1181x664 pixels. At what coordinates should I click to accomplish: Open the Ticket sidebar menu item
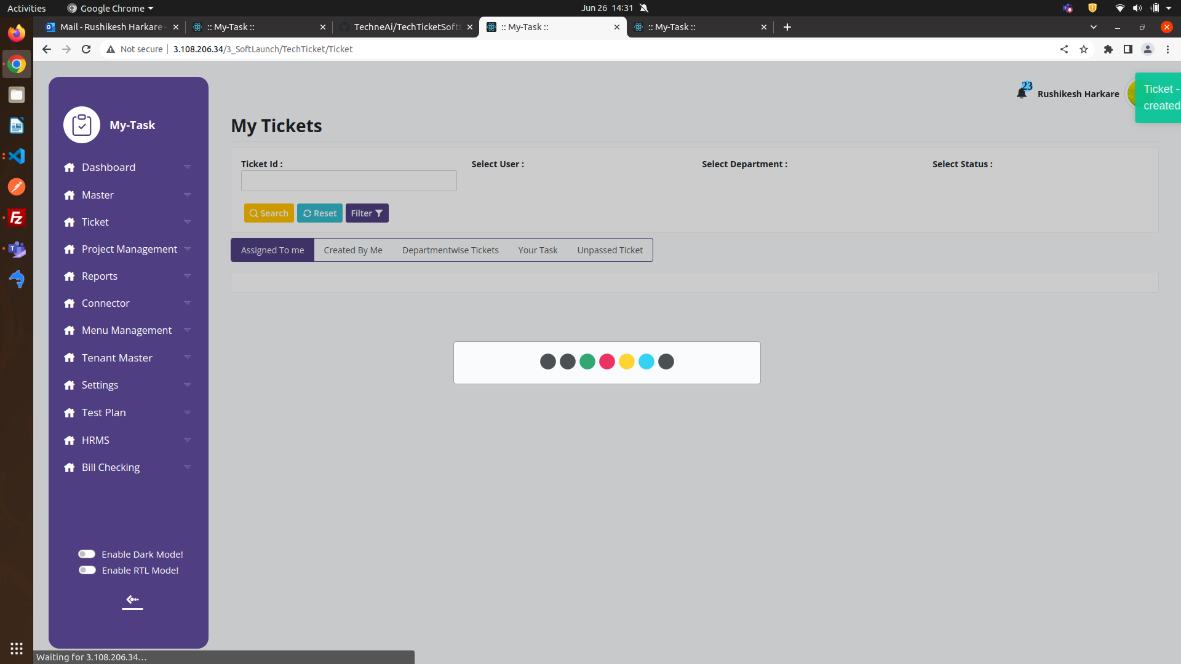tap(95, 222)
